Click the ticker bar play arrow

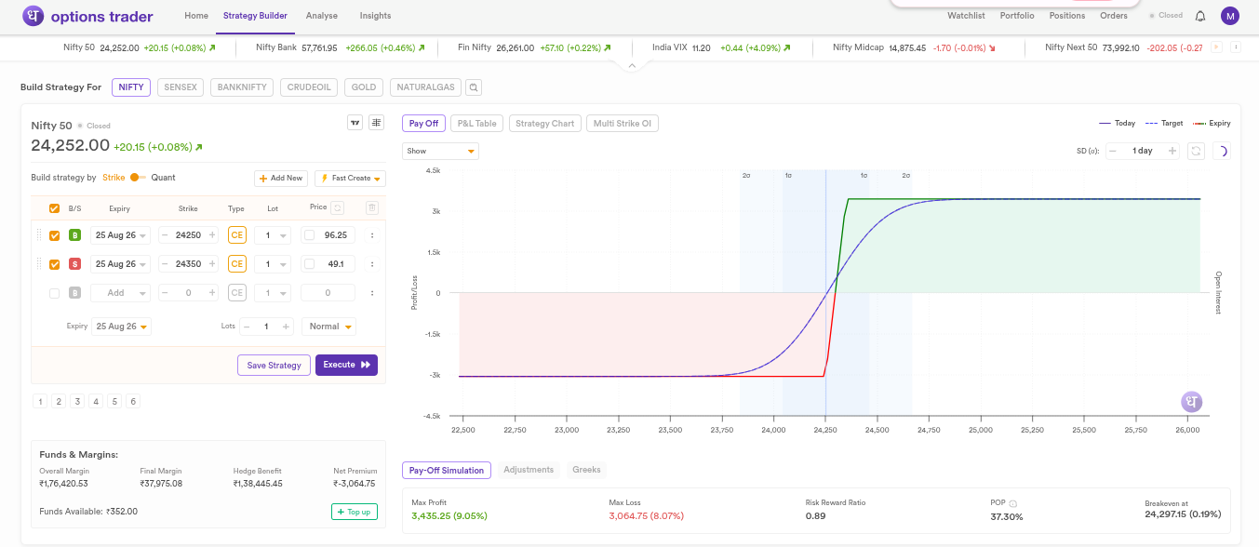click(1216, 47)
